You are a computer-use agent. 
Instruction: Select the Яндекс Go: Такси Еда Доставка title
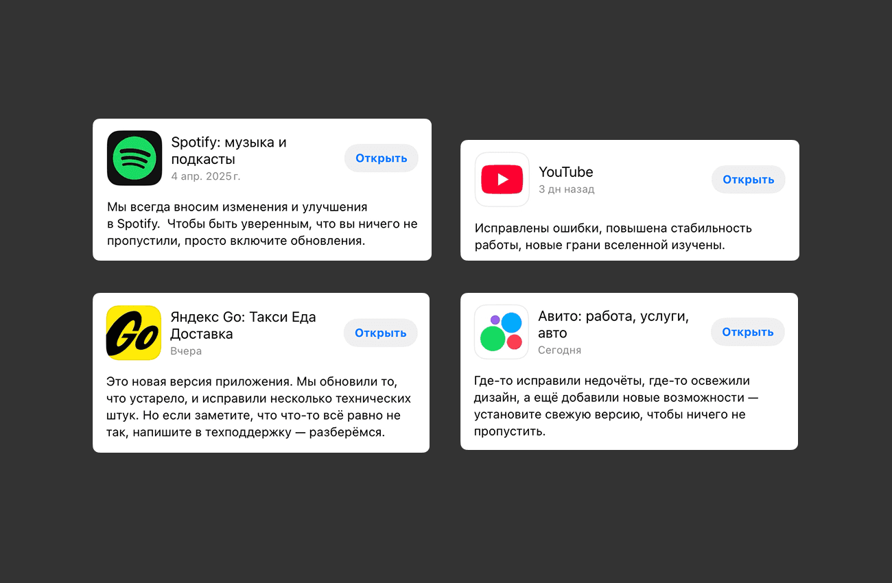243,326
